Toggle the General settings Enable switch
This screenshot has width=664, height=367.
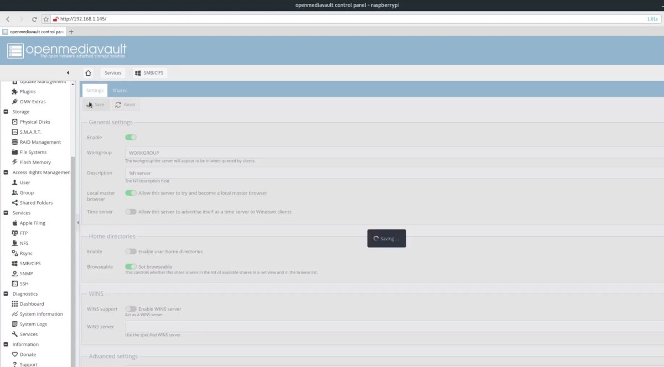(131, 137)
